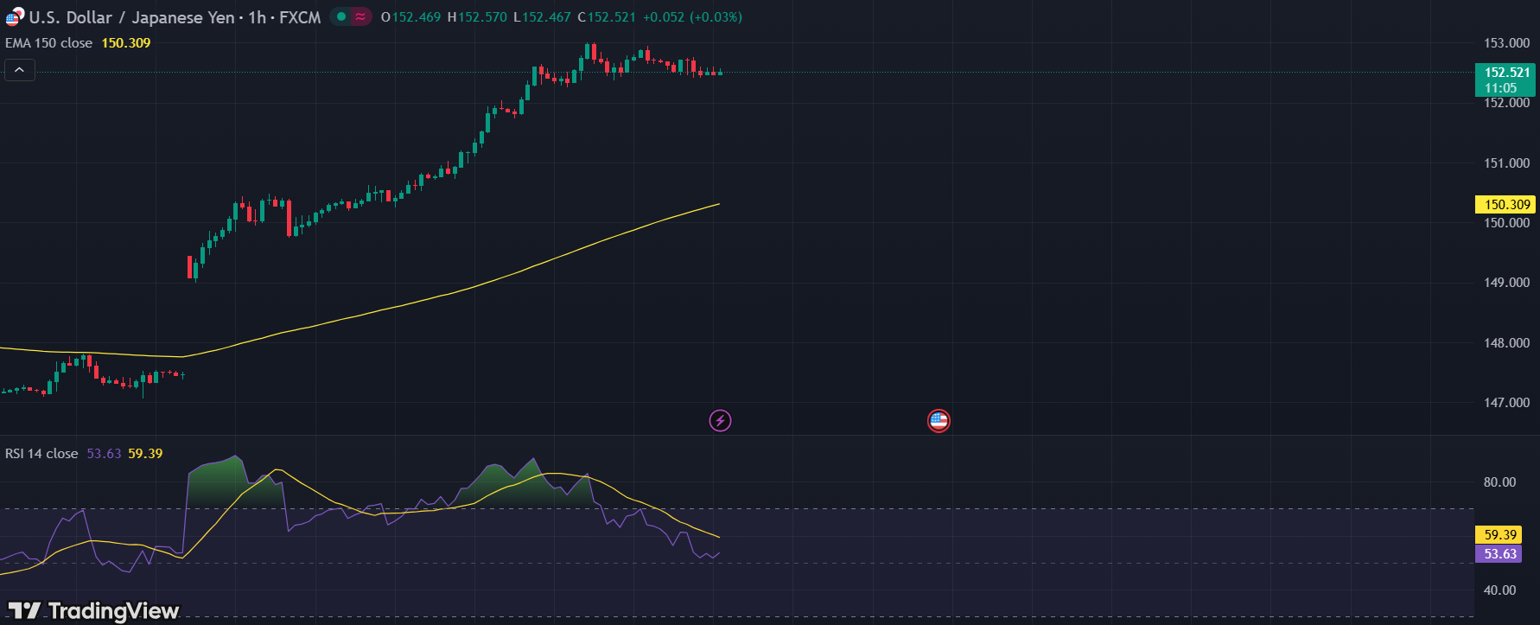
Task: Click the USD/JPY flag pair icon
Action: pyautogui.click(x=15, y=17)
